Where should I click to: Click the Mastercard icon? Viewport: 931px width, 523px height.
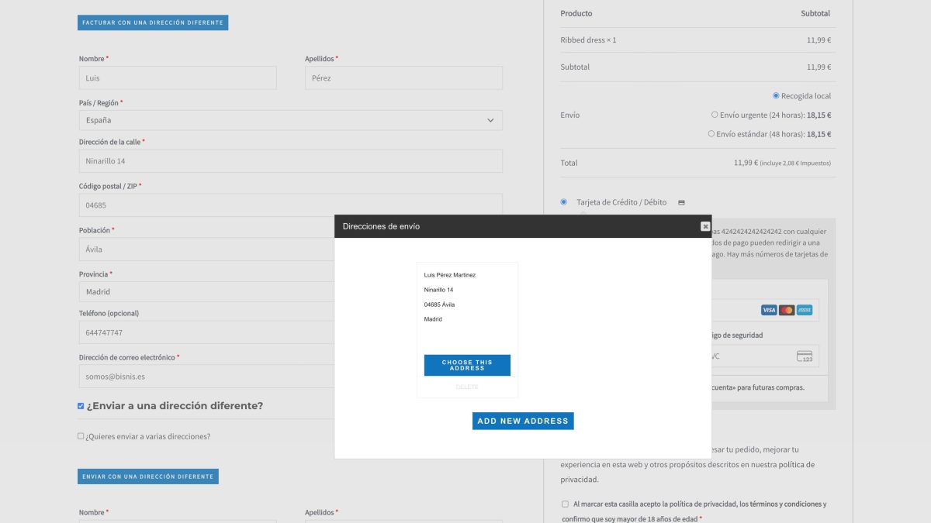tap(786, 309)
